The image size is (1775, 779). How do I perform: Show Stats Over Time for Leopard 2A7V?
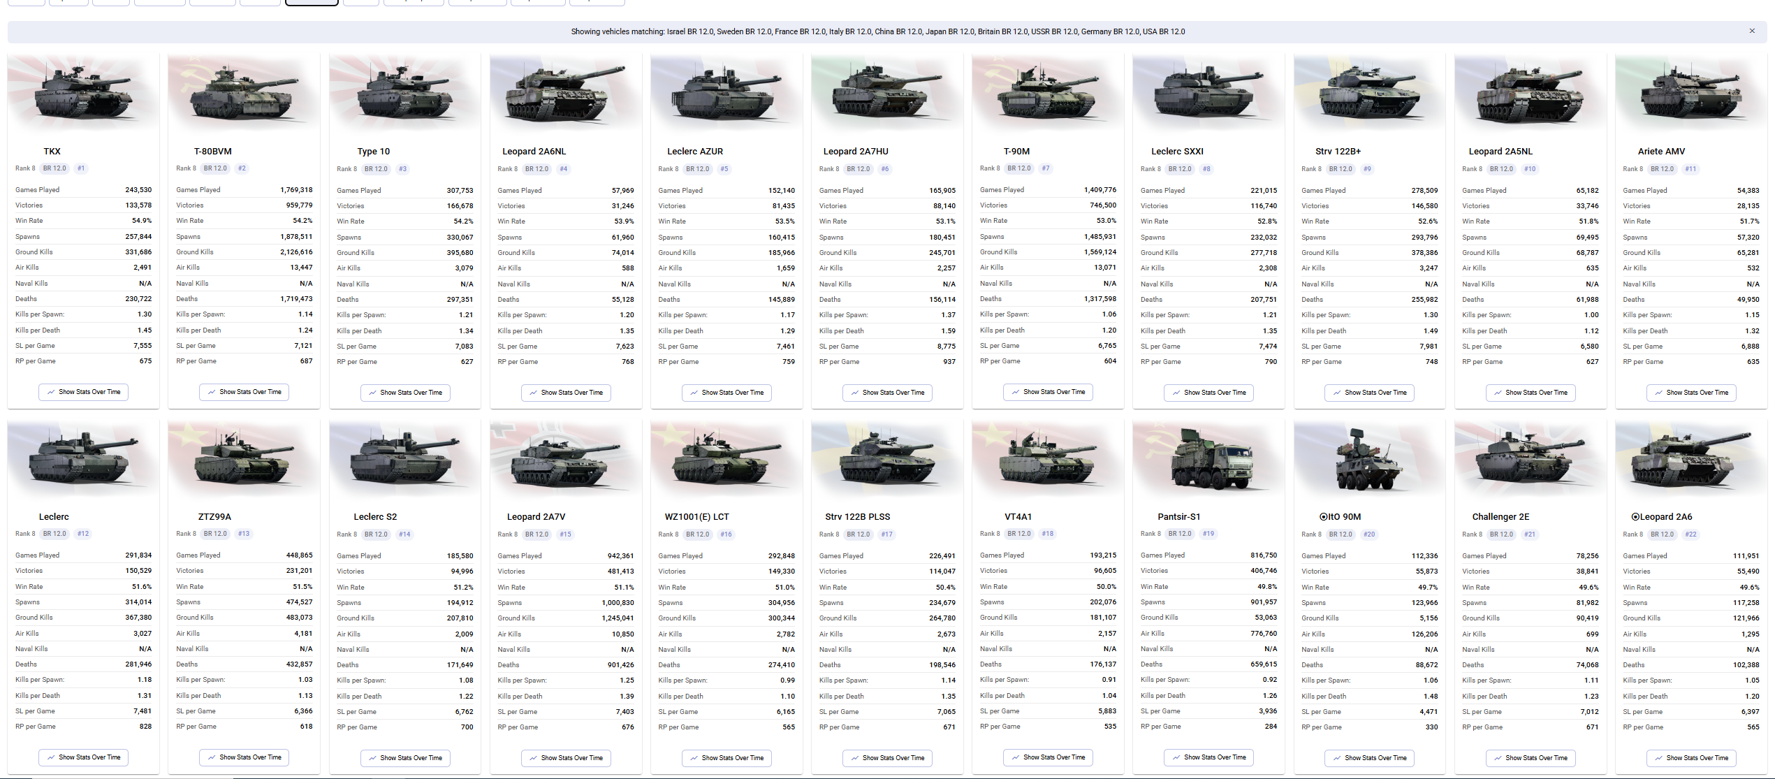point(566,758)
